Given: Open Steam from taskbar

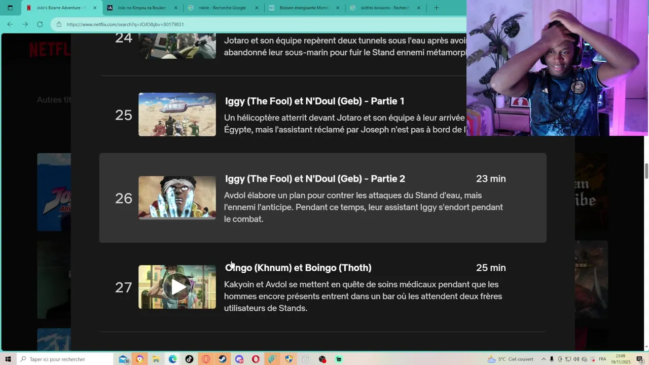Looking at the screenshot, I should tap(223, 359).
